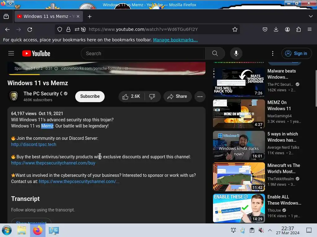
Task: Click ThioJoe channel name
Action: 274,210
